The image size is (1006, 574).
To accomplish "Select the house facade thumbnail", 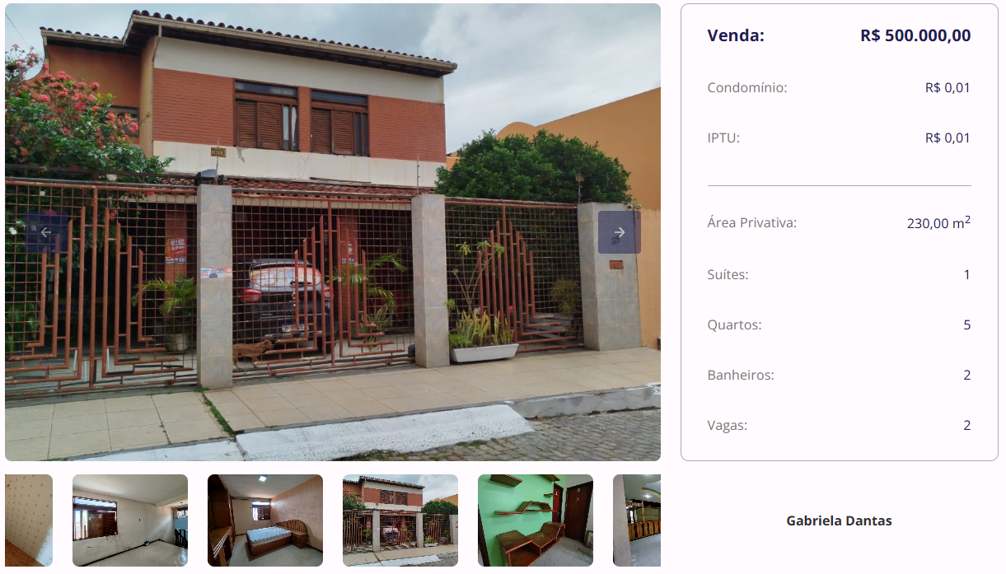I will pyautogui.click(x=400, y=520).
